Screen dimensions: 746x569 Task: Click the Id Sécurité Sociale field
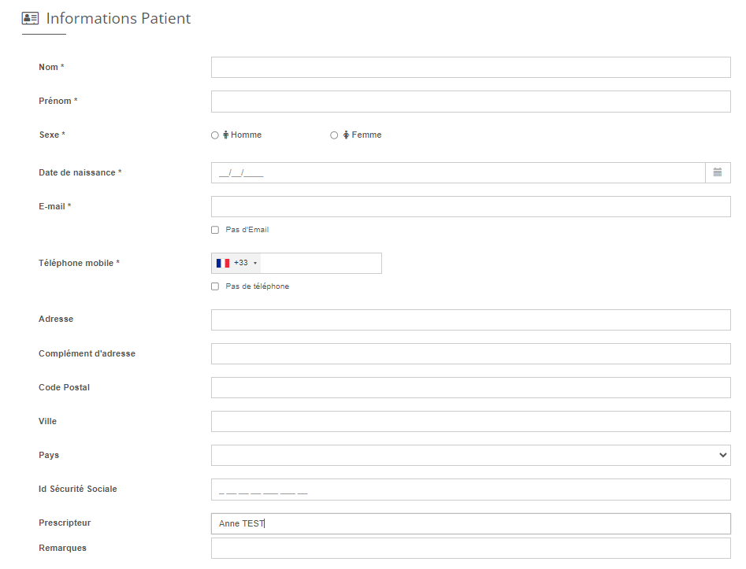[471, 490]
